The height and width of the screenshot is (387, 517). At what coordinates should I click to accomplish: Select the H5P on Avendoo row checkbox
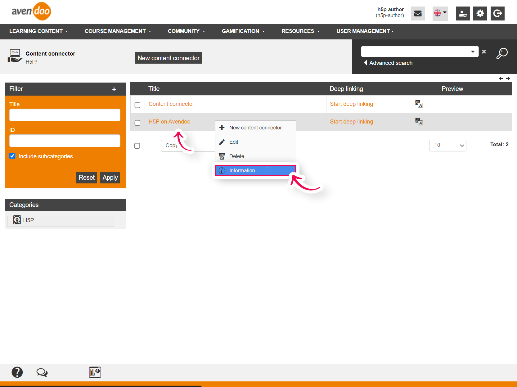(137, 123)
